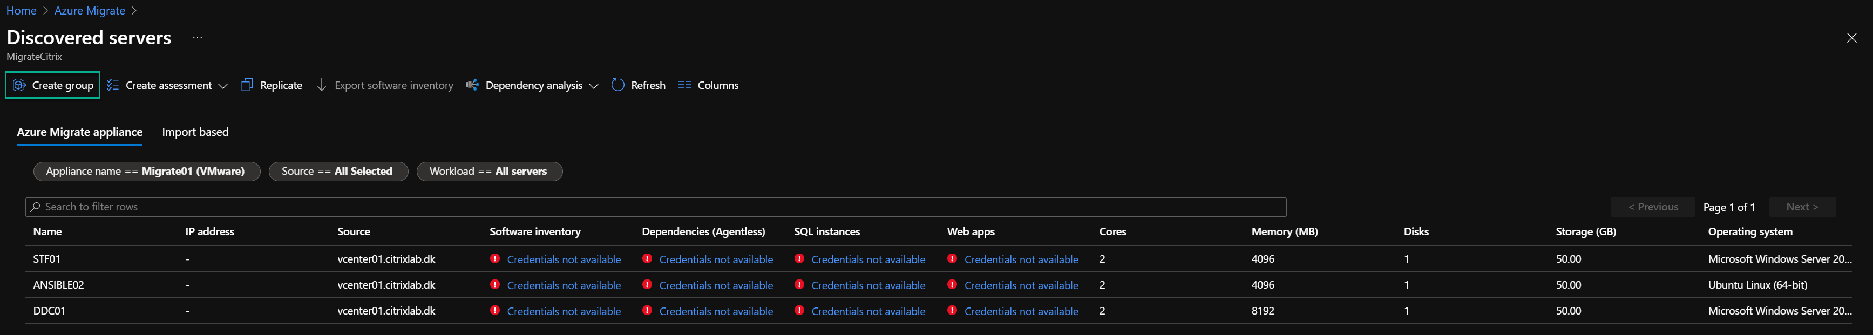The width and height of the screenshot is (1873, 335).
Task: Open the ellipsis menu beside Discovered servers
Action: [197, 38]
